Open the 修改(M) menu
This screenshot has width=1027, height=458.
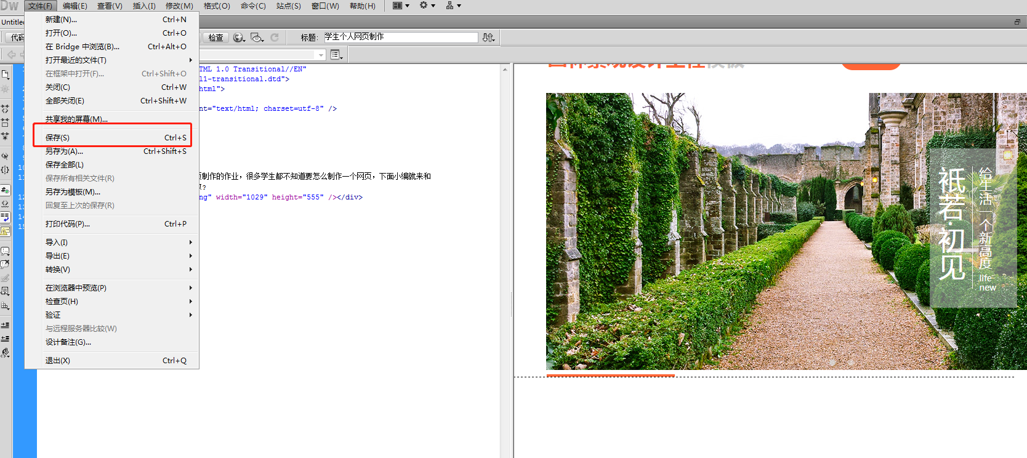[179, 6]
